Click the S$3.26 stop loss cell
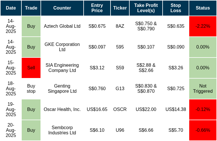217x141 pixels. click(176, 68)
